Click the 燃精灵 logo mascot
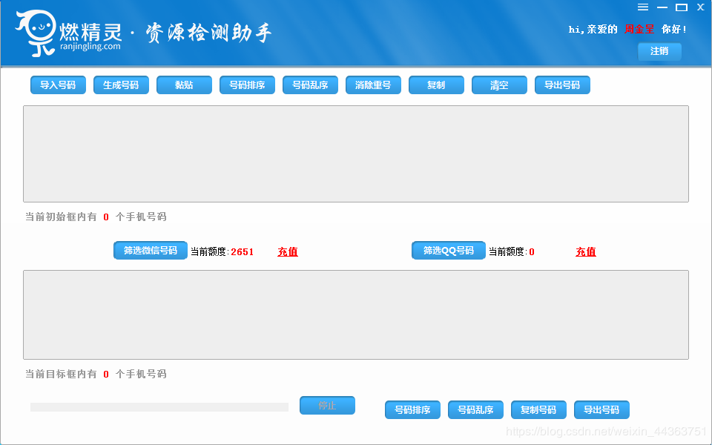Image resolution: width=712 pixels, height=445 pixels. click(36, 33)
